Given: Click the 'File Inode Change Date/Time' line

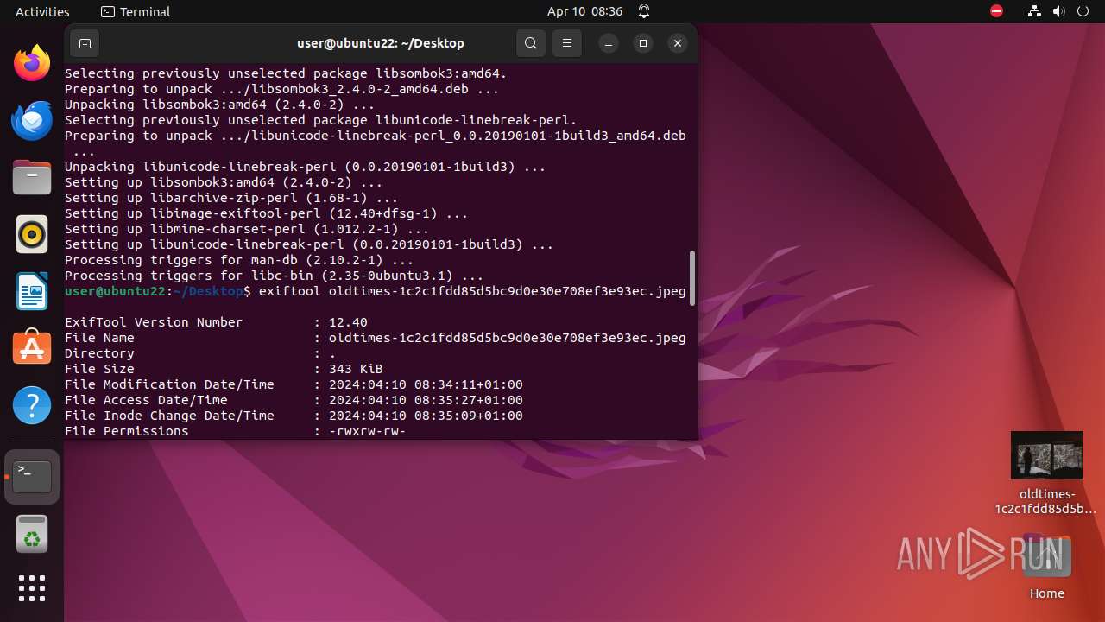Looking at the screenshot, I should pyautogui.click(x=294, y=416).
